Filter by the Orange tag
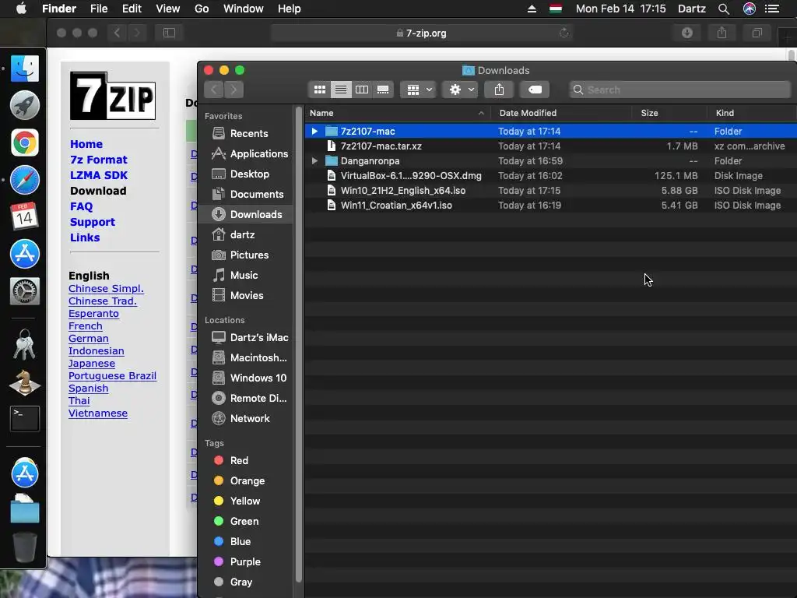 [247, 480]
